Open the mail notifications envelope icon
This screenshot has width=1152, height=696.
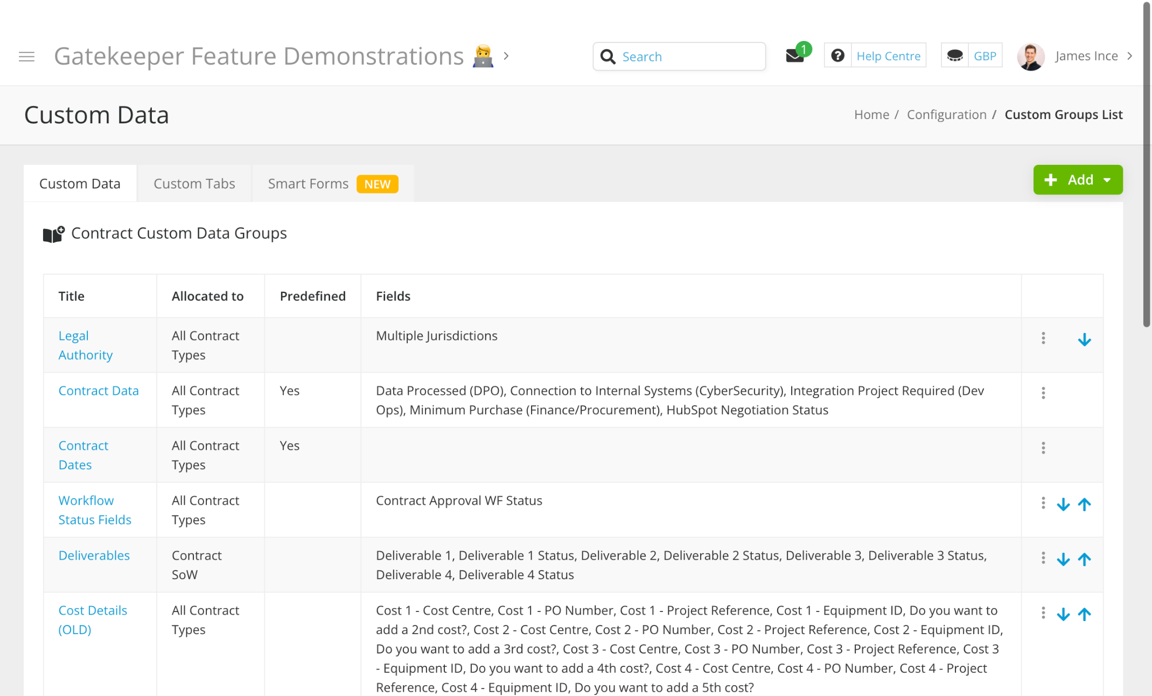[x=794, y=56]
